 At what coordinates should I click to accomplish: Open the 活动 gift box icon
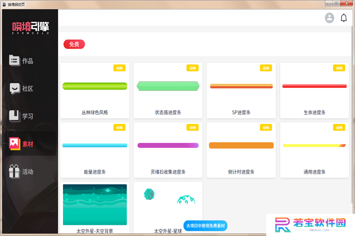(14, 171)
